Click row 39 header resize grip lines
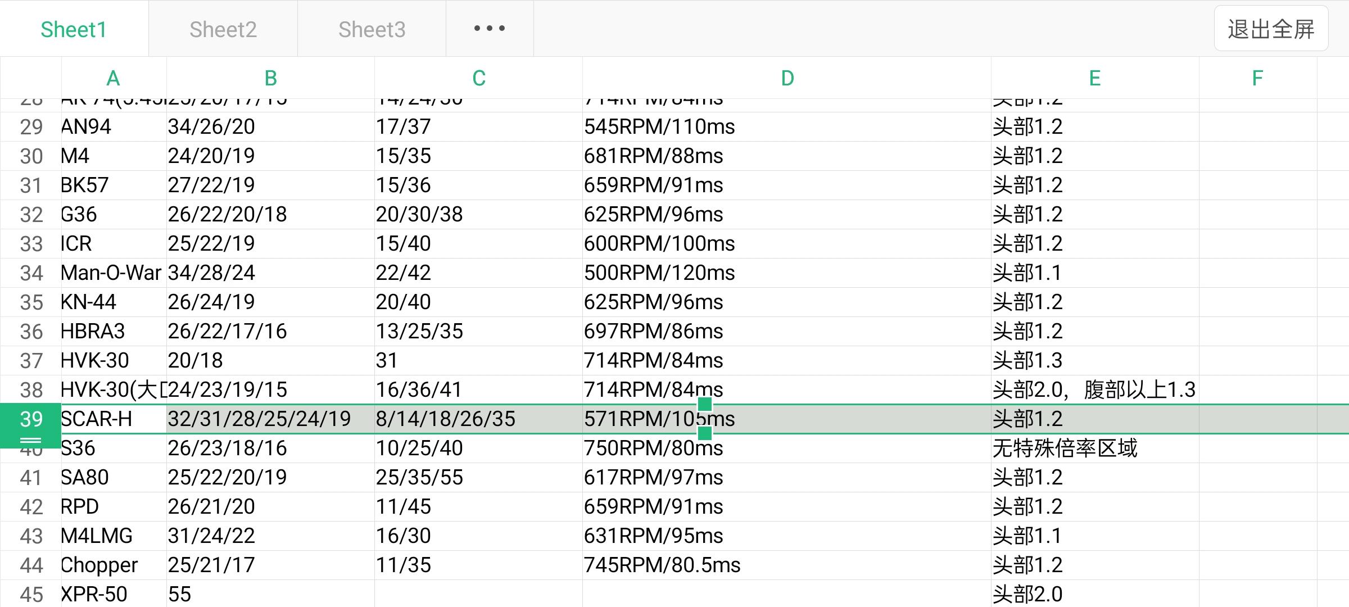The height and width of the screenshot is (607, 1349). [x=31, y=441]
